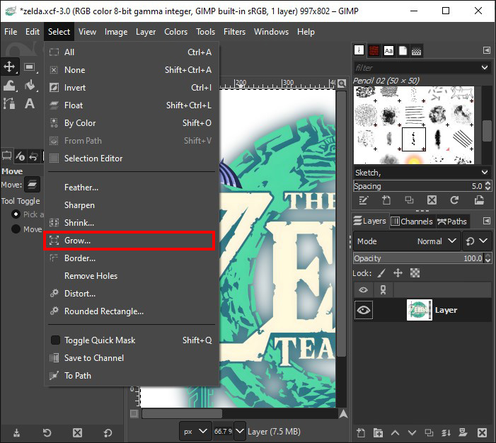Viewport: 496px width, 443px height.
Task: Open the Fonts tab icon
Action: click(x=388, y=50)
